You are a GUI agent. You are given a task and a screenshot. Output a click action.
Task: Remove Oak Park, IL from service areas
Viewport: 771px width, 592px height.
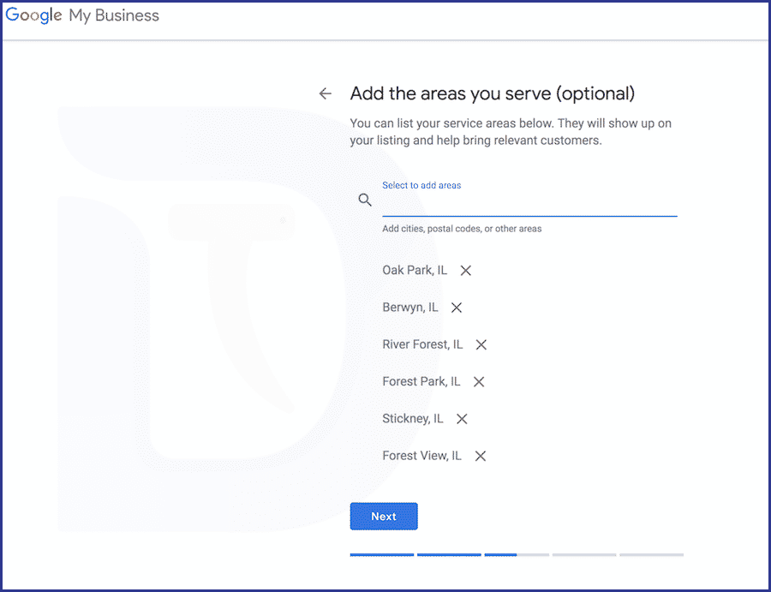pos(466,271)
